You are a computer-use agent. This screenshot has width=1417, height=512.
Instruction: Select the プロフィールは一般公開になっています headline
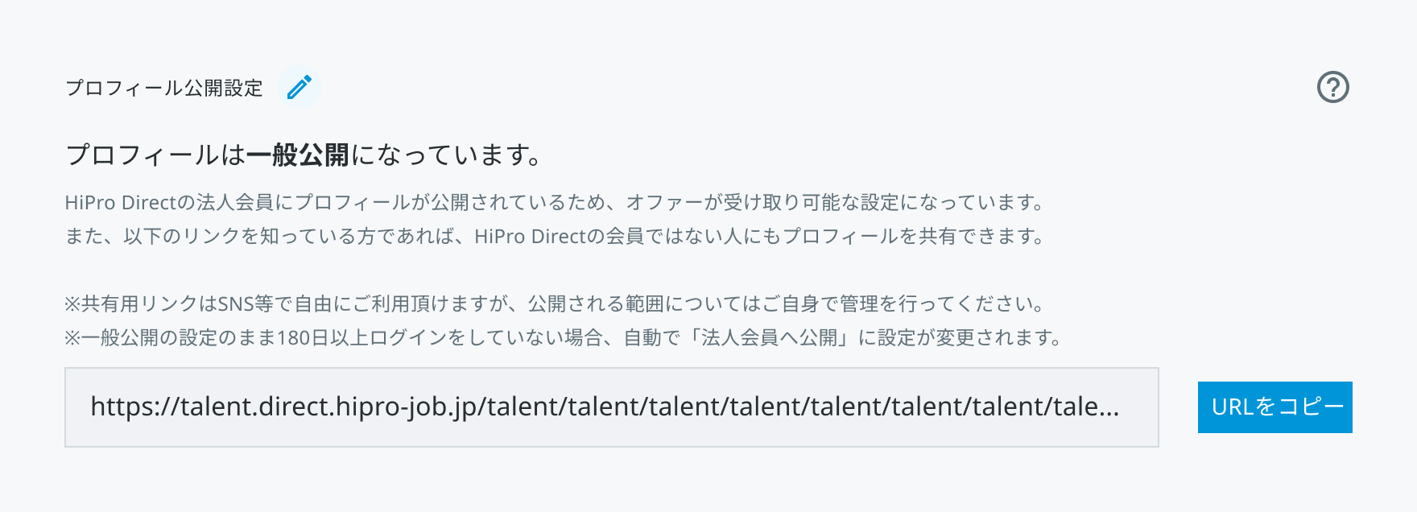pos(304,155)
